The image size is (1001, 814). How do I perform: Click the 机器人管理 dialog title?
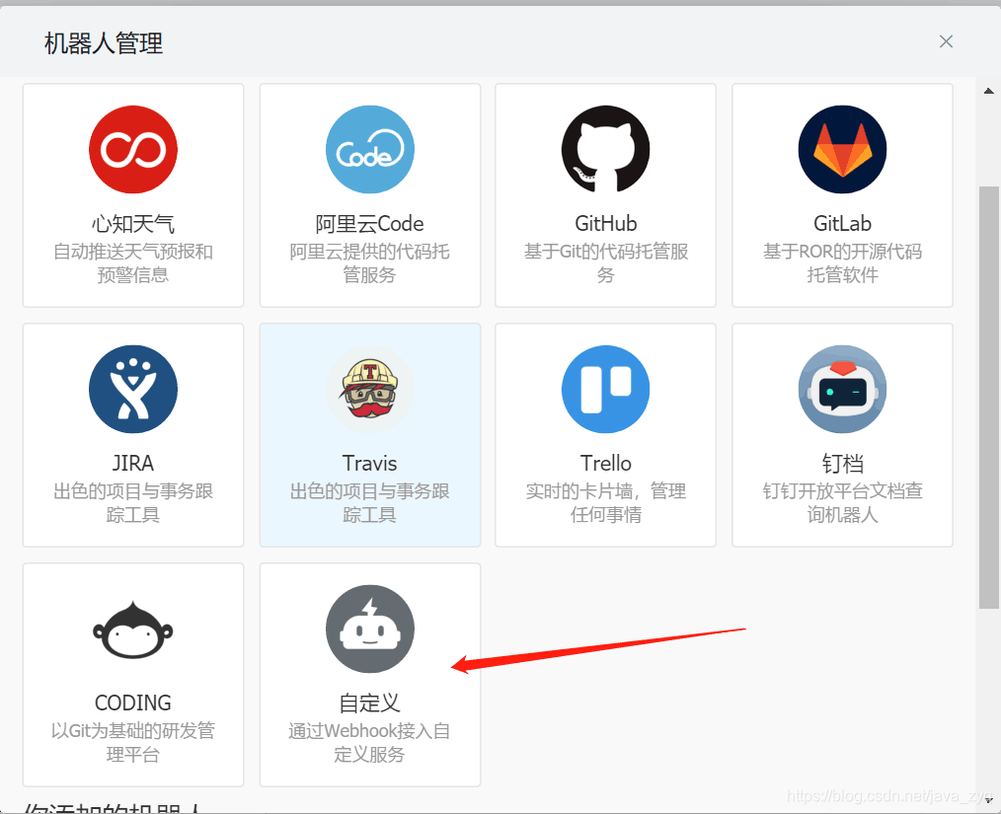tap(104, 43)
